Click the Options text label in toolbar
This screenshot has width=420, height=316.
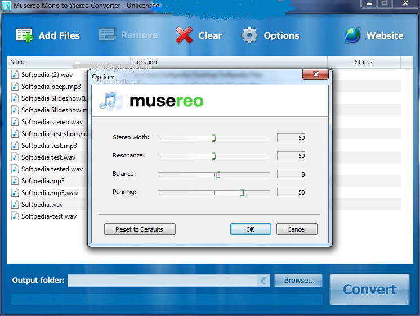[x=282, y=36]
